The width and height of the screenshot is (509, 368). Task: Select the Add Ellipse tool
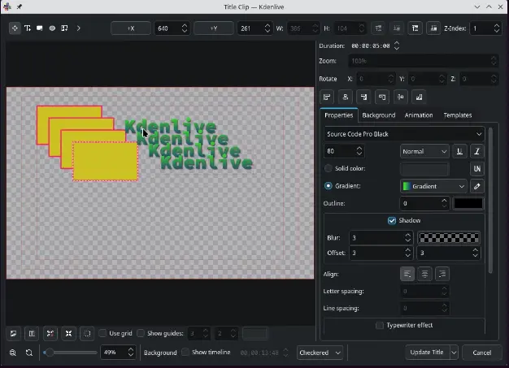click(52, 28)
